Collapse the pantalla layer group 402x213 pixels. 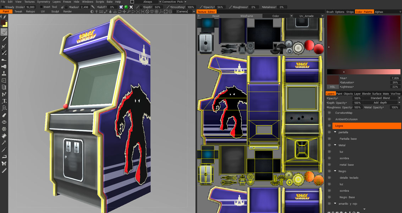pos(335,132)
